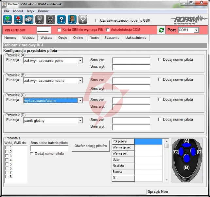
Task: Tick Wyślij SMS do number 1
Action: point(7,147)
